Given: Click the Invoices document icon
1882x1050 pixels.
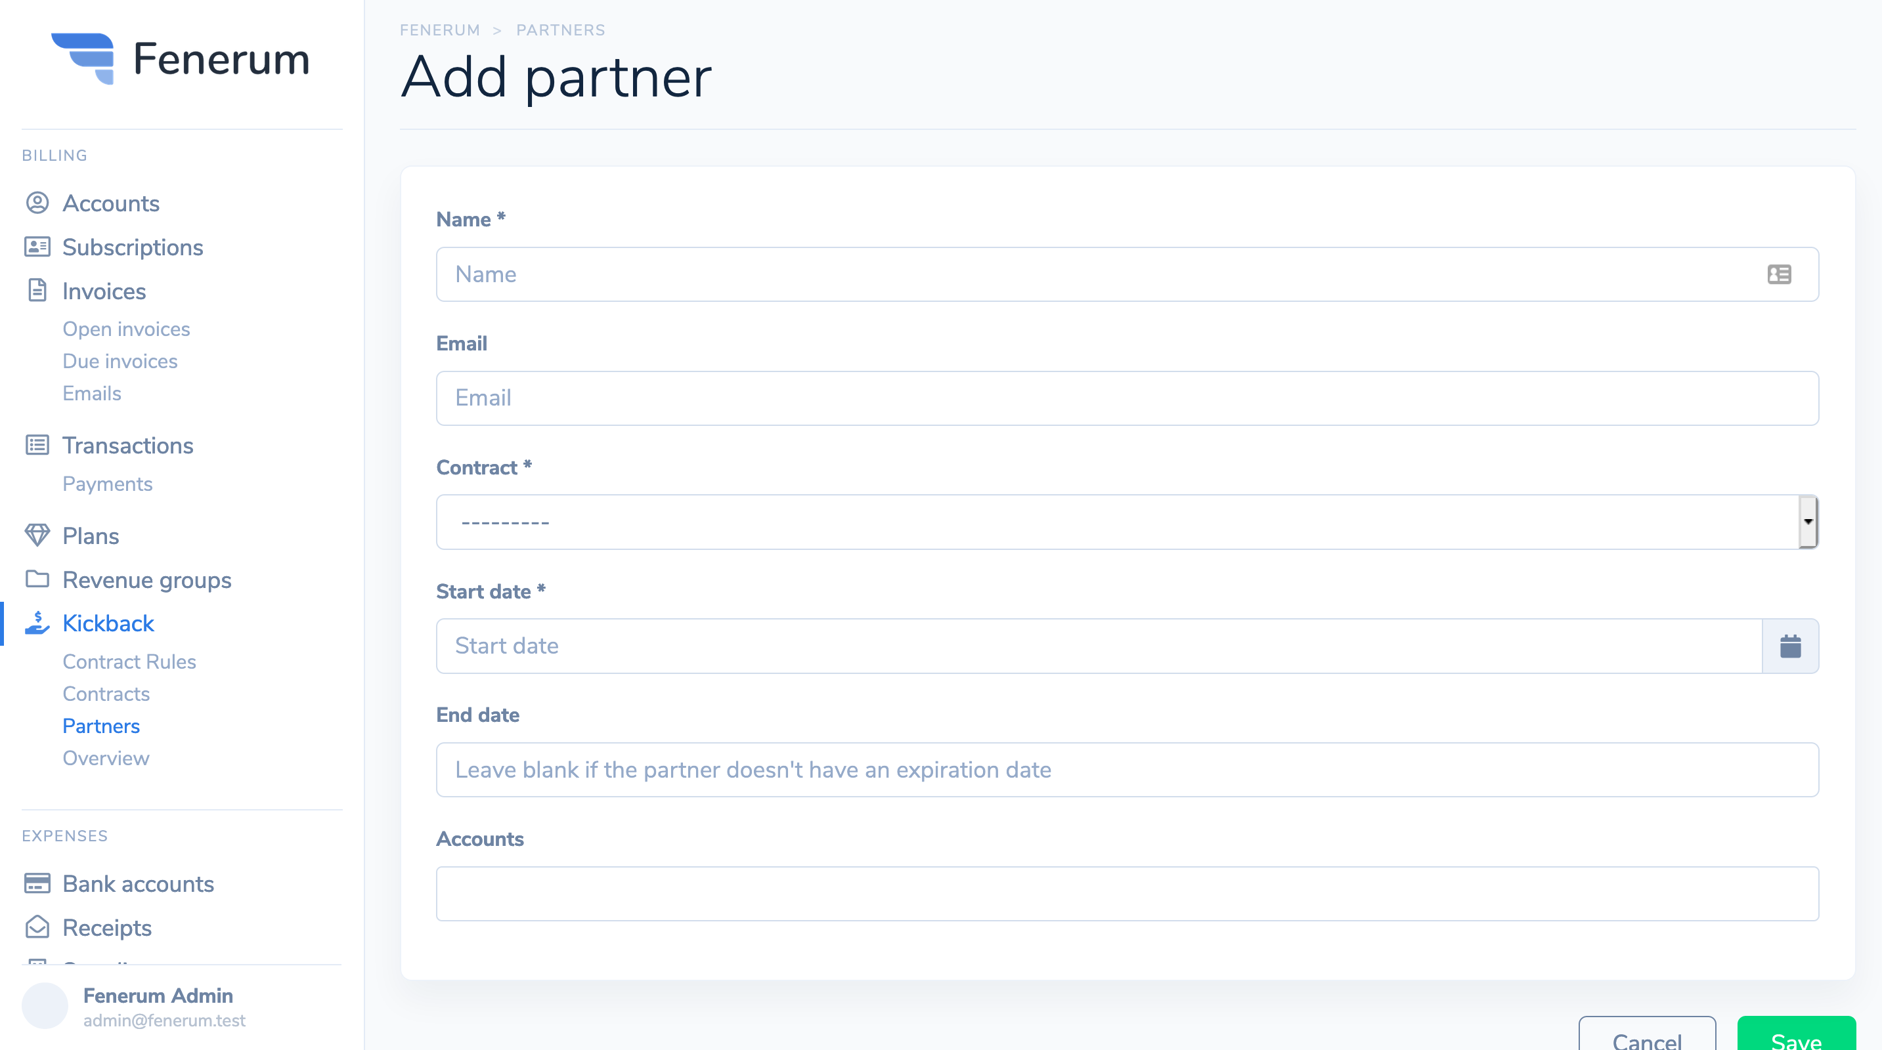Looking at the screenshot, I should click(x=37, y=291).
